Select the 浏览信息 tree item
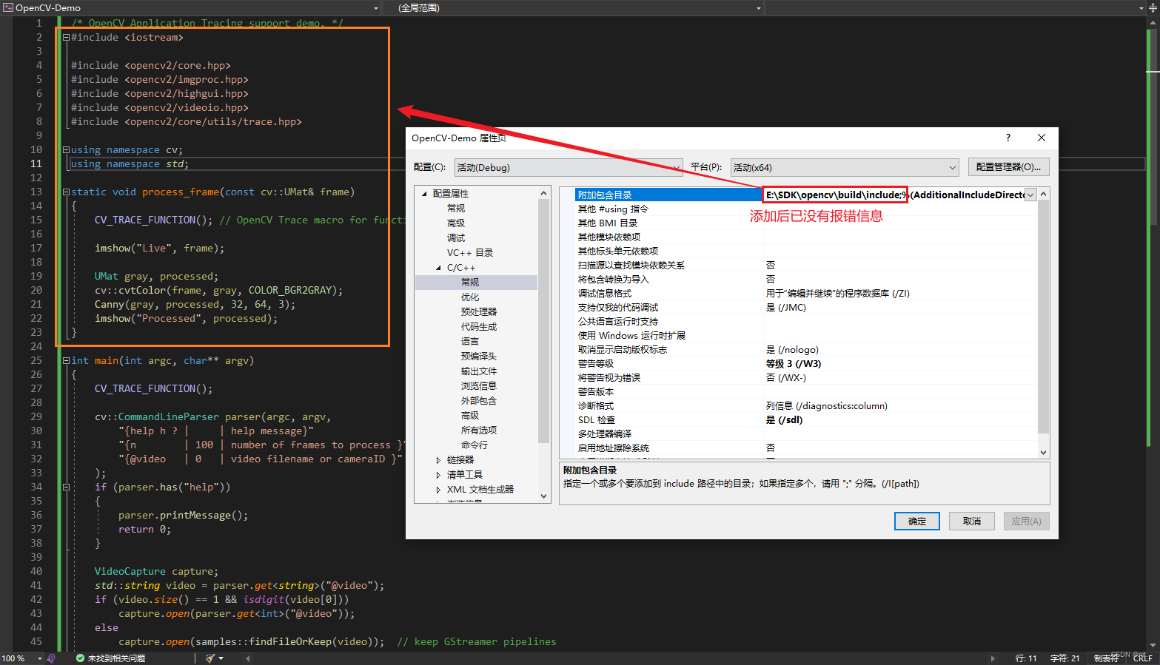1160x665 pixels. pos(479,386)
